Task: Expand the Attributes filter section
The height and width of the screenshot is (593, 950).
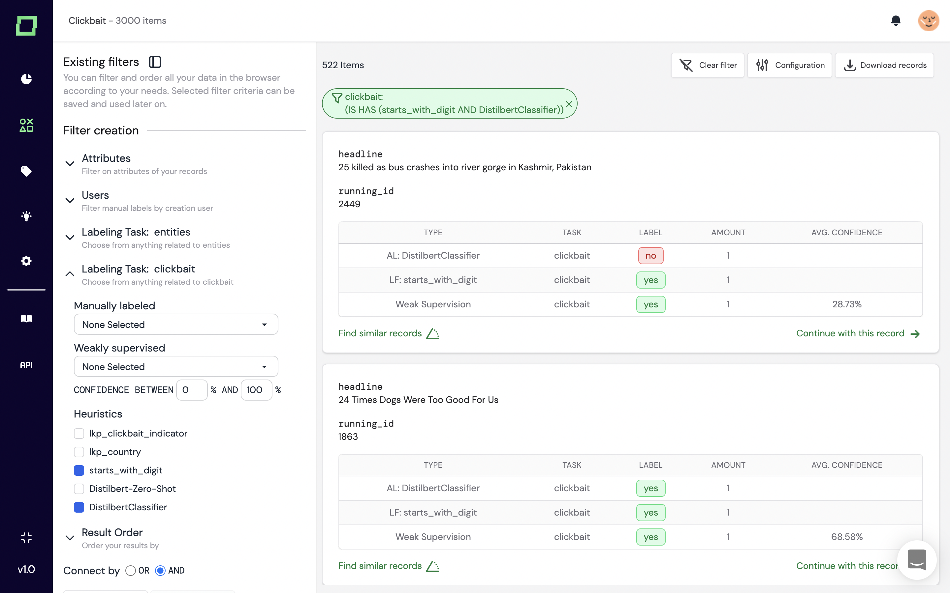Action: click(x=70, y=163)
